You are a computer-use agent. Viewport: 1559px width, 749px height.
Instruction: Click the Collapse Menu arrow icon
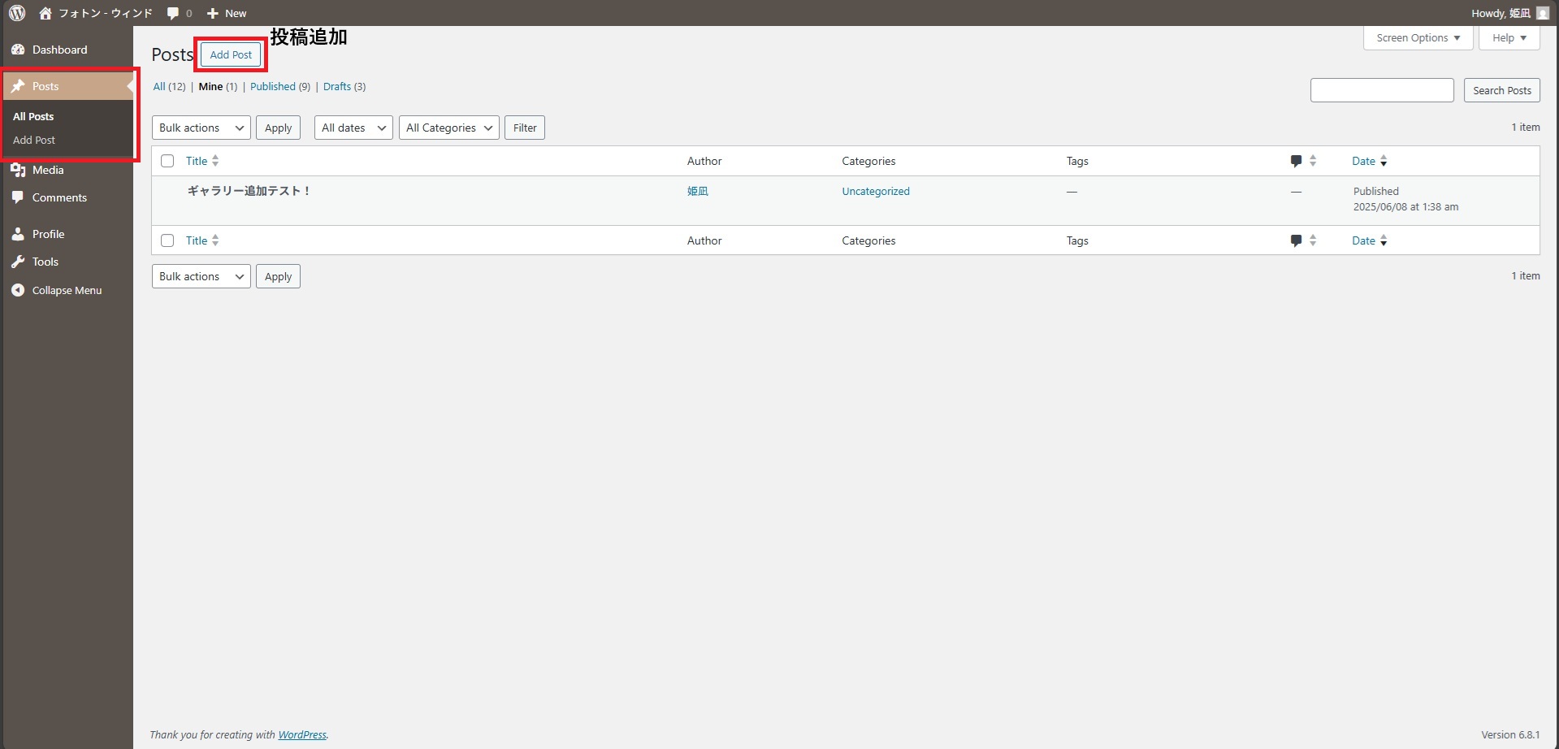(18, 290)
